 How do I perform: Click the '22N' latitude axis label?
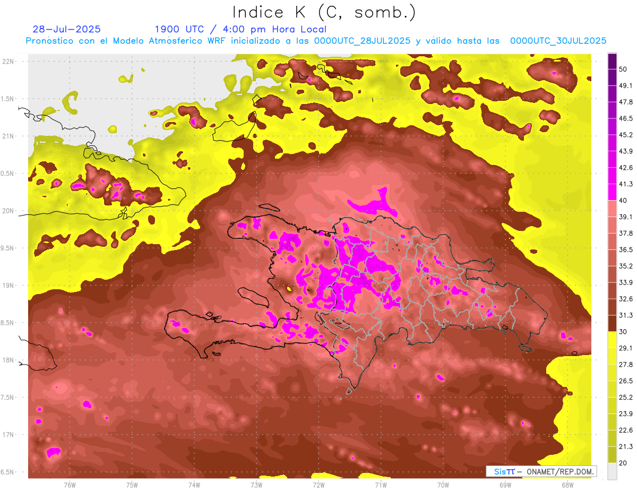tap(8, 62)
